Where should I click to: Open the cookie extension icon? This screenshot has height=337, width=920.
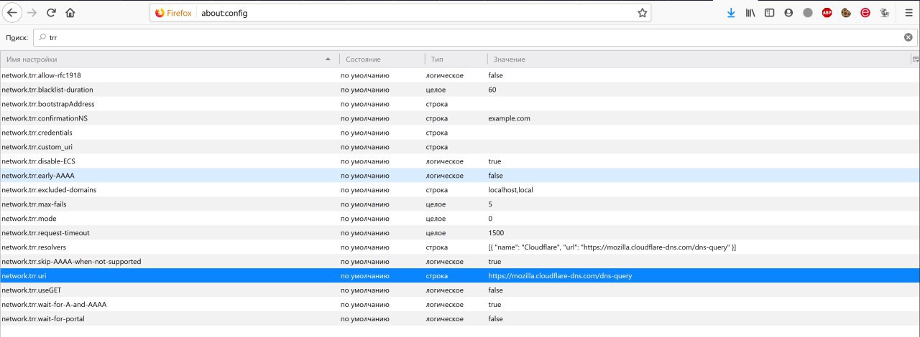pyautogui.click(x=847, y=13)
